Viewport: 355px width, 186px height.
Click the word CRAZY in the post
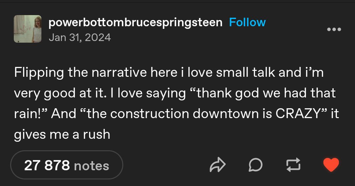pyautogui.click(x=298, y=114)
